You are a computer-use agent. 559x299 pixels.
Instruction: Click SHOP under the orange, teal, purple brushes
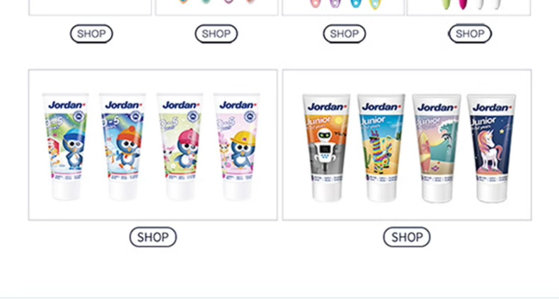[x=216, y=34]
